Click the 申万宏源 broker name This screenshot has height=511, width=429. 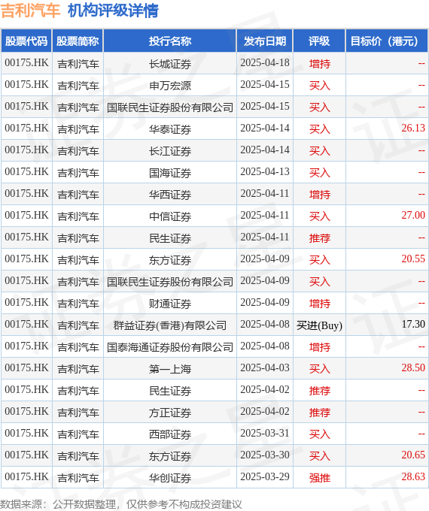tap(170, 86)
